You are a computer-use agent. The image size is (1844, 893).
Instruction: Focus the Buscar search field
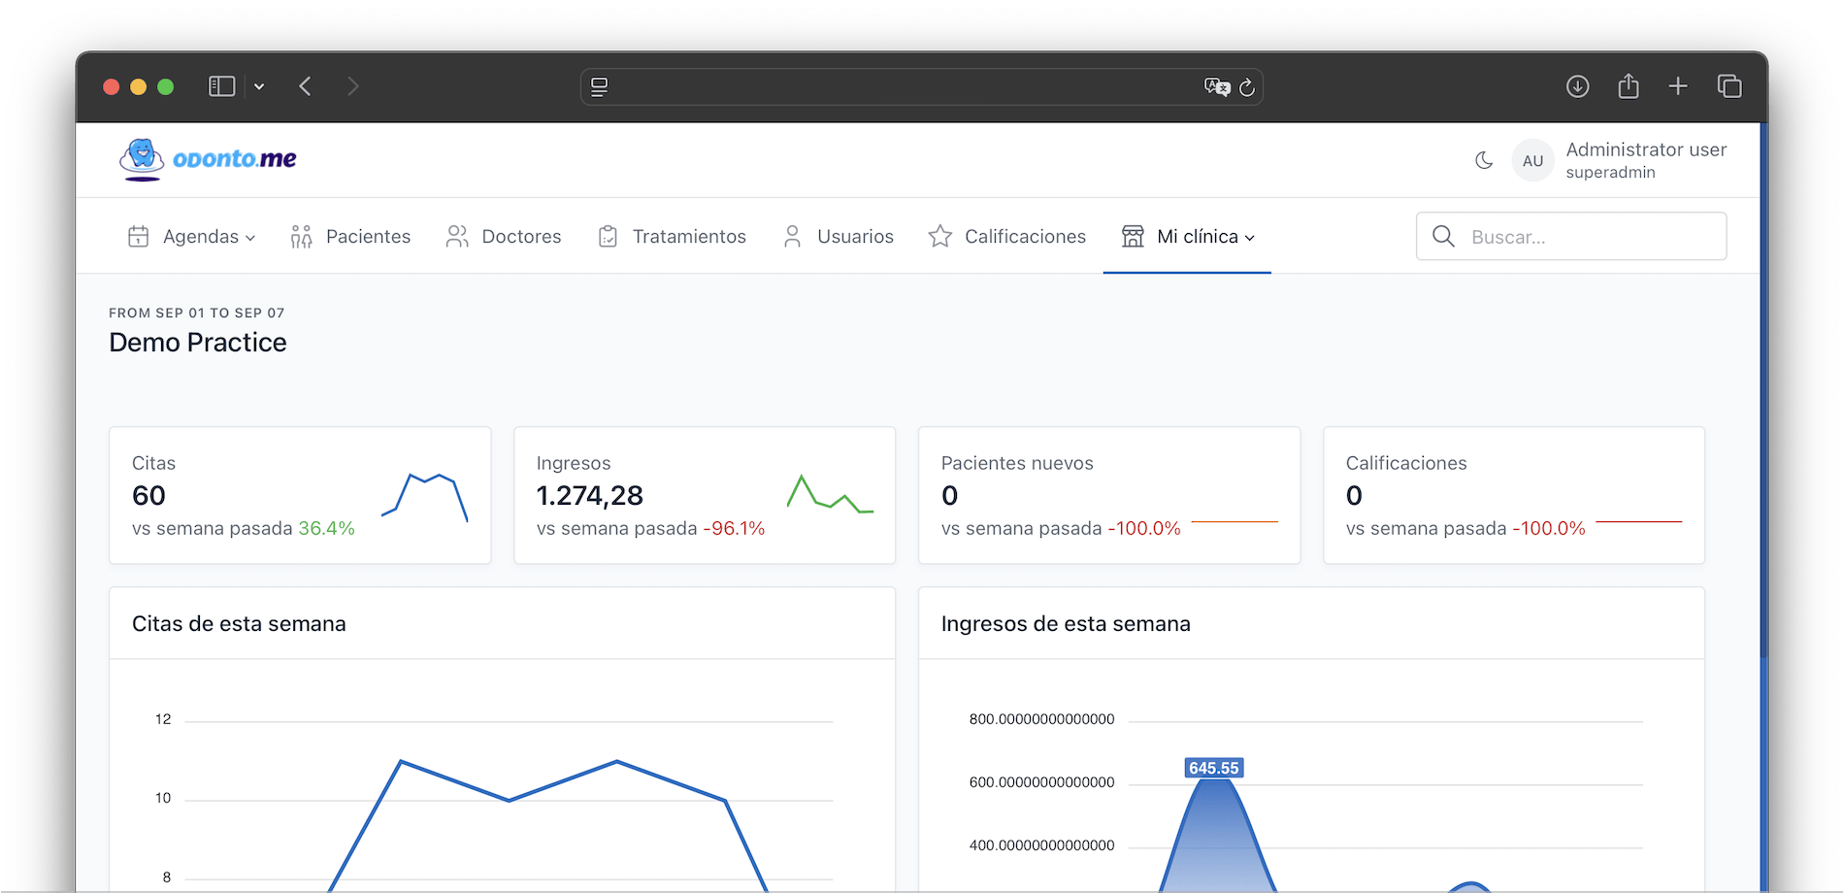point(1571,236)
